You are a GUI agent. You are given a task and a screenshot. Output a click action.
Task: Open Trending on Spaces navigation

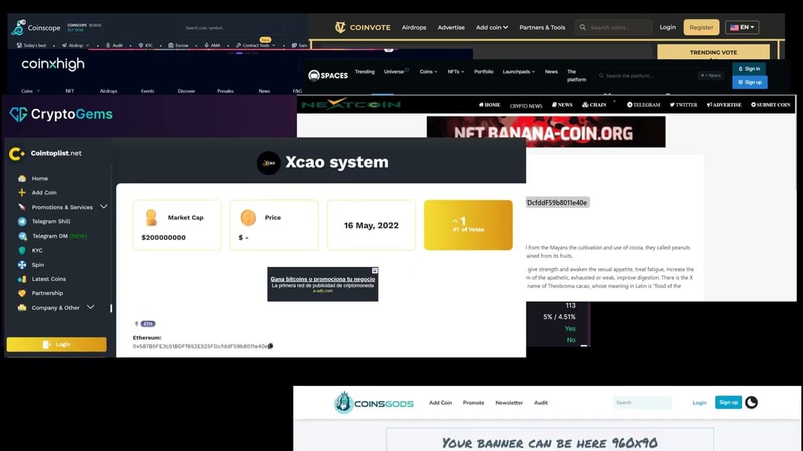click(x=364, y=72)
